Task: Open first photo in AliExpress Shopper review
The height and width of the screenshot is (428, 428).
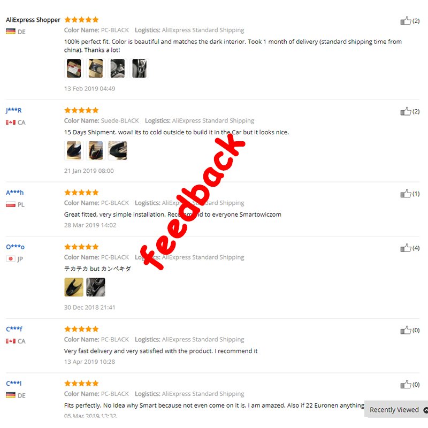Action: [x=74, y=68]
